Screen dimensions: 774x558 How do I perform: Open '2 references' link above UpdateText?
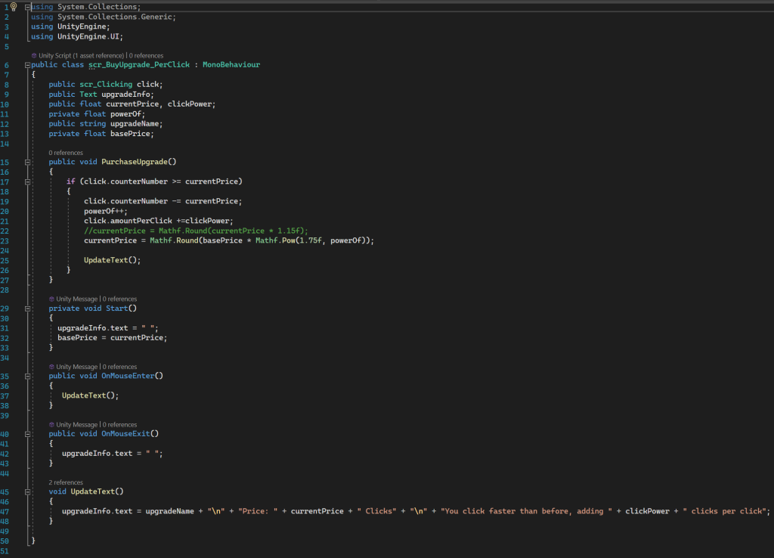(x=66, y=482)
